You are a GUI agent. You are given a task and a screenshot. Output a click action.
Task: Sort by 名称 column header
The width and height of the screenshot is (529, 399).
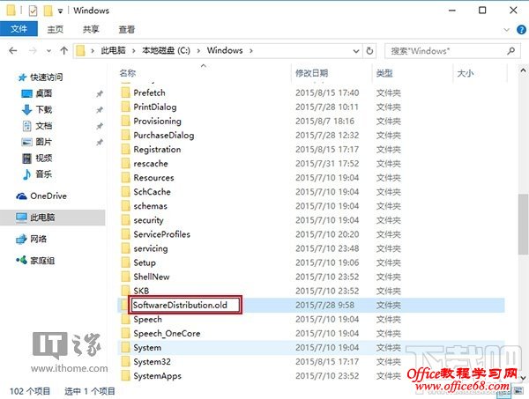tap(128, 73)
